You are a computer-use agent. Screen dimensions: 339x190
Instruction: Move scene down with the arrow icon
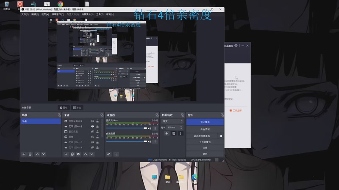tap(44, 154)
